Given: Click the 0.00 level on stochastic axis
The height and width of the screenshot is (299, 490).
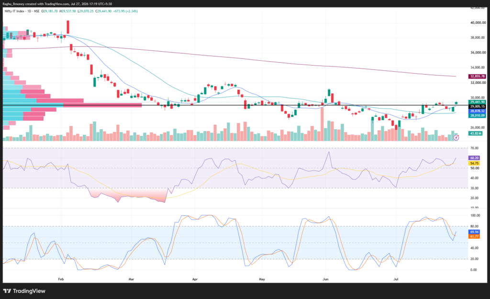Looking at the screenshot, I should pyautogui.click(x=474, y=270).
